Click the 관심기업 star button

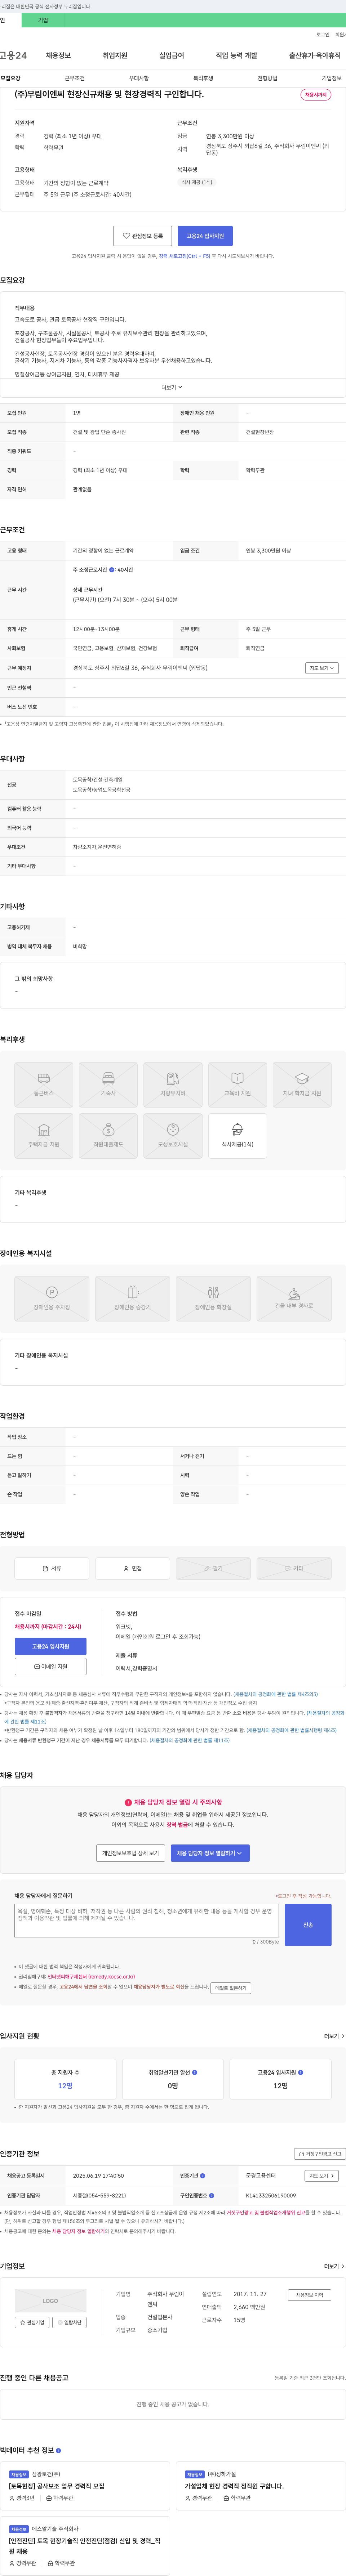pos(32,2322)
